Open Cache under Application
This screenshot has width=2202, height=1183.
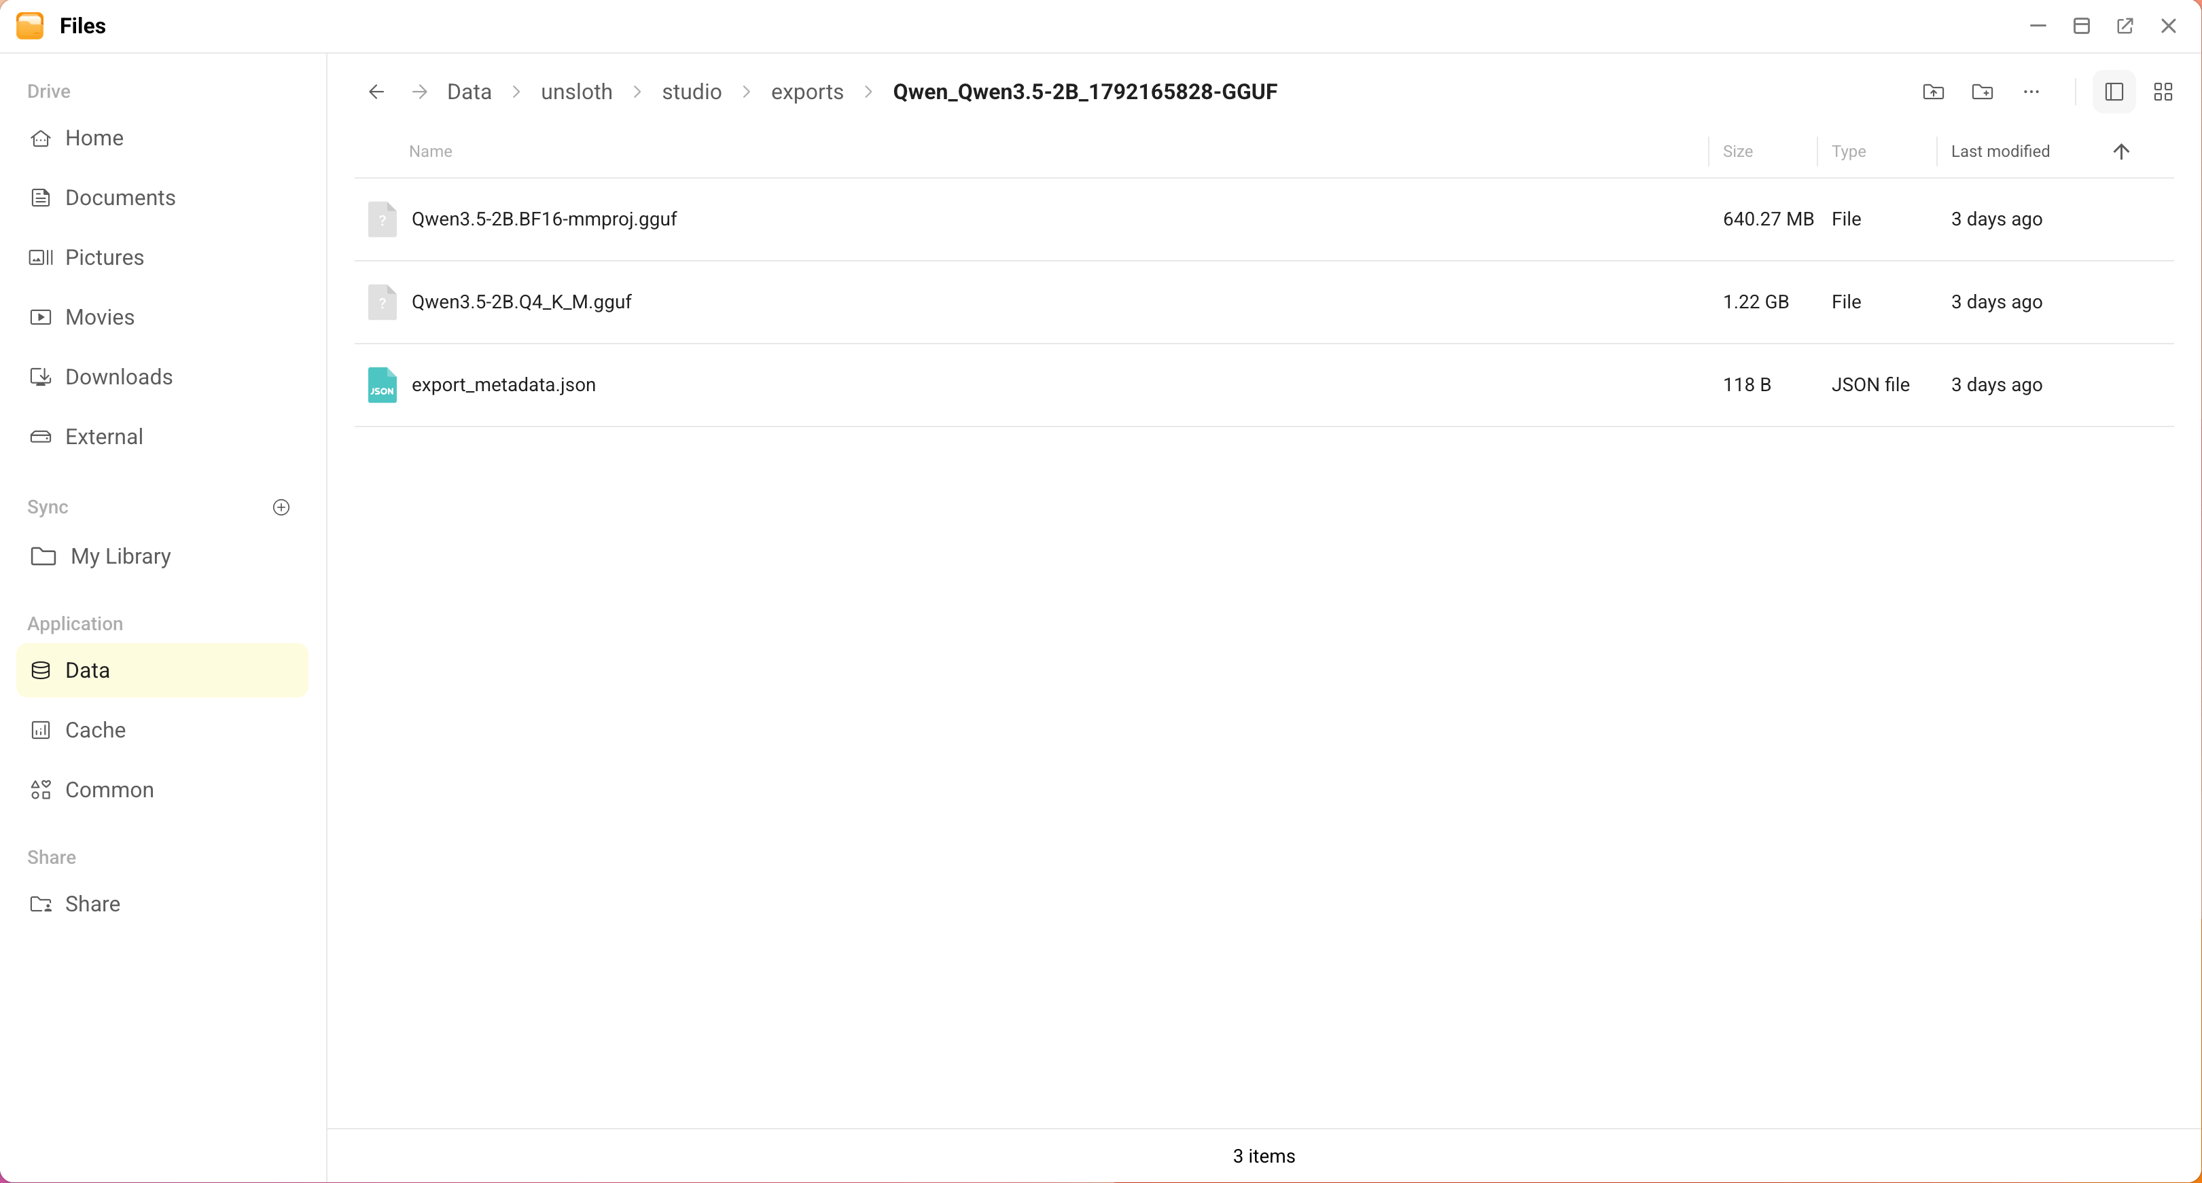point(162,730)
